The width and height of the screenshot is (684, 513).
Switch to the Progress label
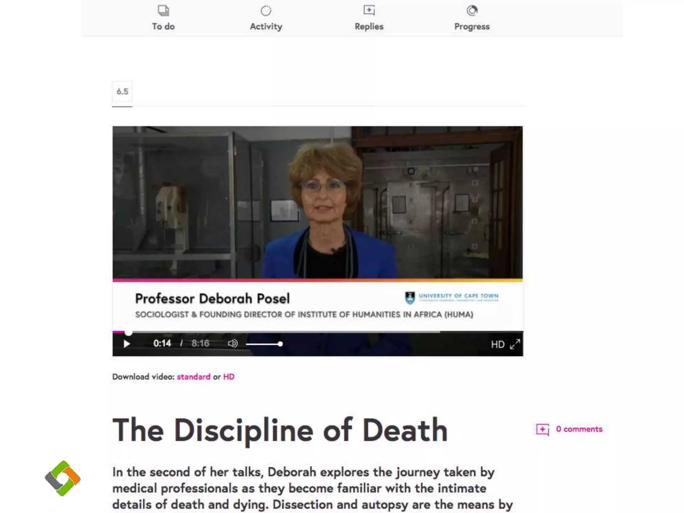[x=472, y=27]
